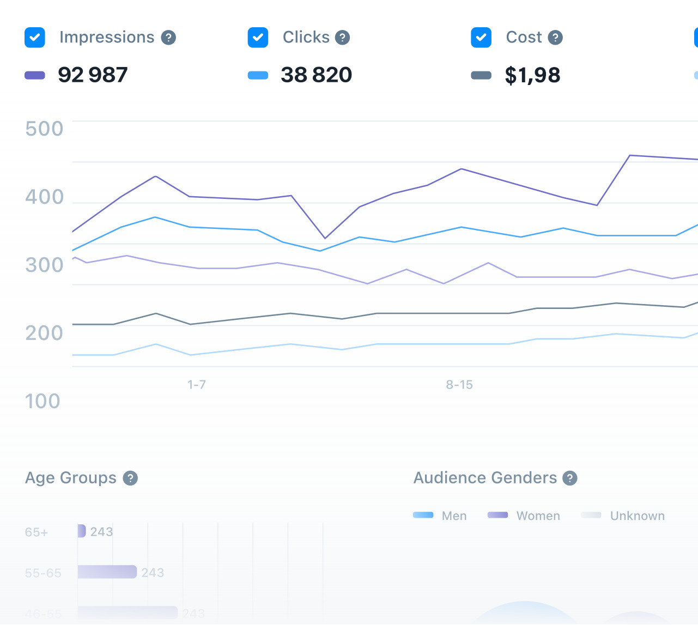Disable the Clicks checkbox
This screenshot has height=625, width=698.
click(257, 37)
